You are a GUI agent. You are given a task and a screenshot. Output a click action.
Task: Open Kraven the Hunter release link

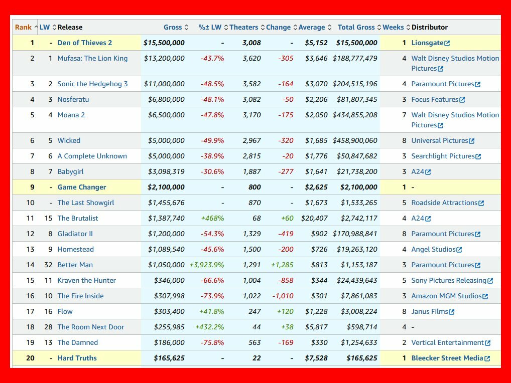coord(87,281)
